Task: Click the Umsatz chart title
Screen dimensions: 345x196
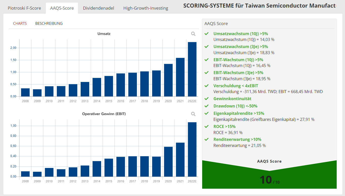Action: point(104,34)
